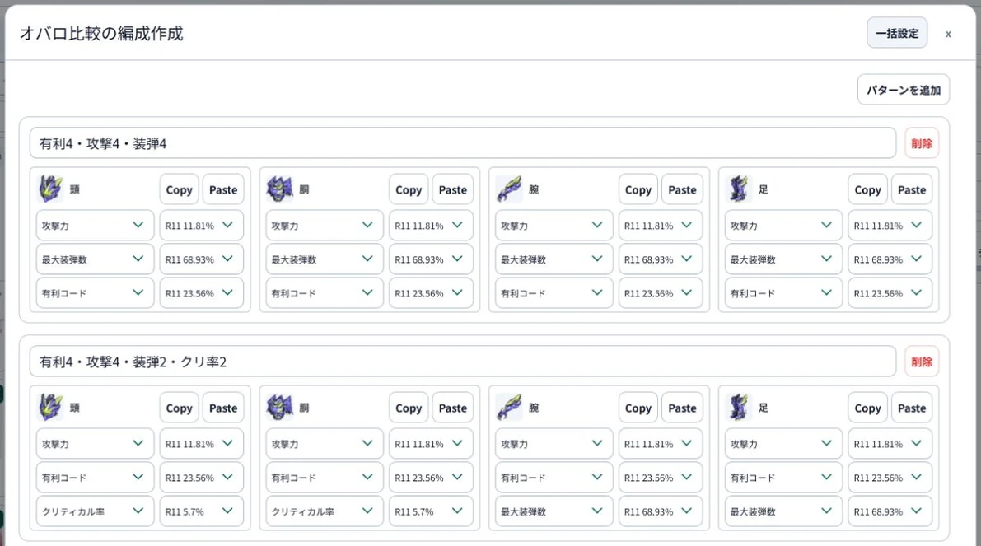Viewport: 981px width, 546px height.
Task: Copy the 足 settings in クリ率2 pattern
Action: point(868,408)
